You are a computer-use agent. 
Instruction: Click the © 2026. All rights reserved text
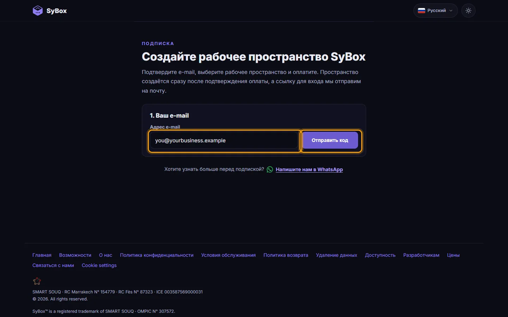60,299
